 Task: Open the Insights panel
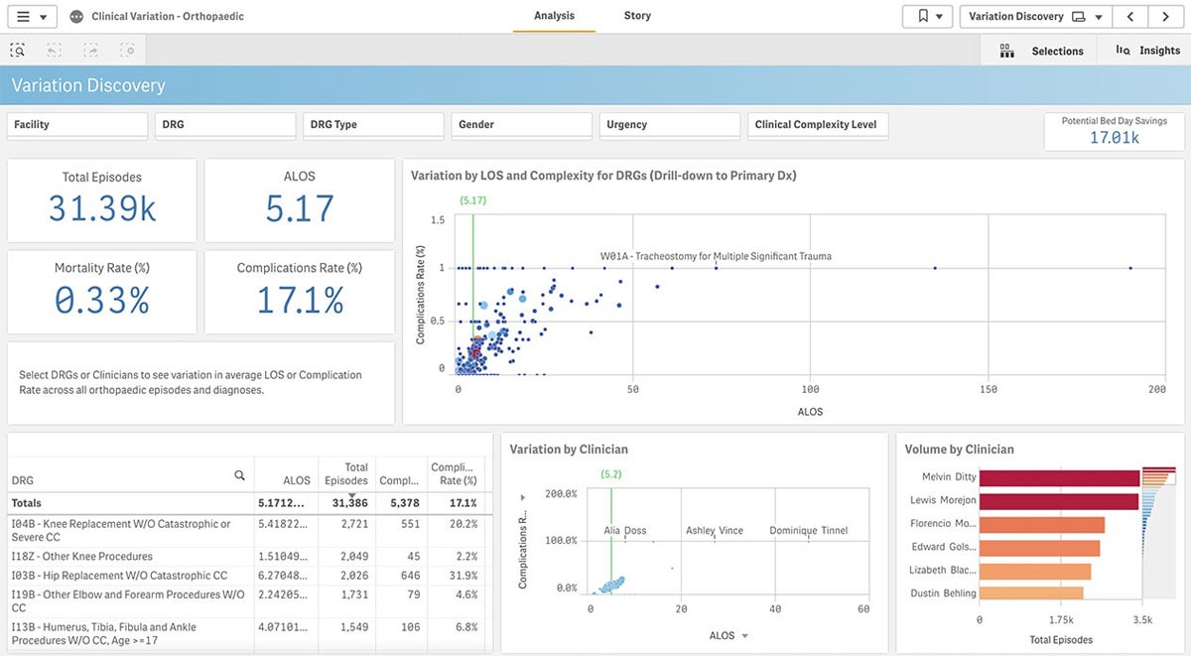click(1147, 51)
